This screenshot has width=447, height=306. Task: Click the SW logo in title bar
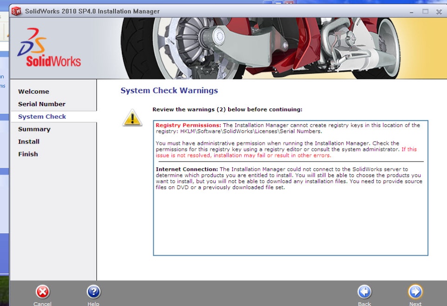tap(16, 11)
